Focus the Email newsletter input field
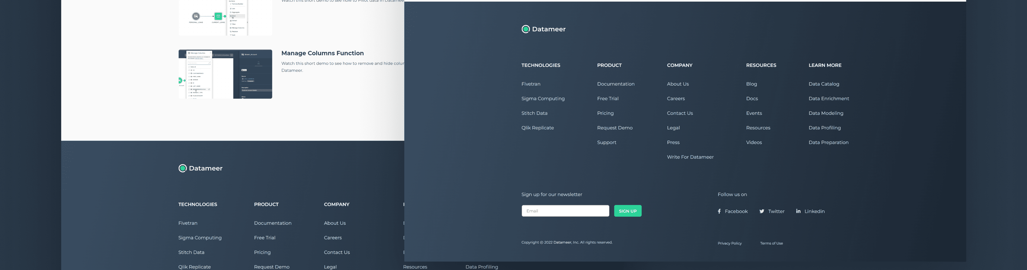The width and height of the screenshot is (1027, 270). point(565,211)
